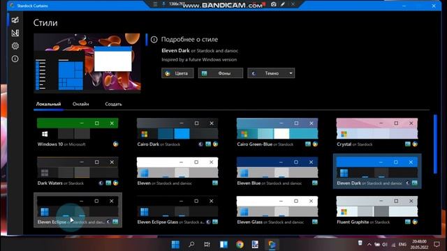Open Settings gear icon in Curtains sidebar
This screenshot has height=251, width=447.
(x=15, y=46)
